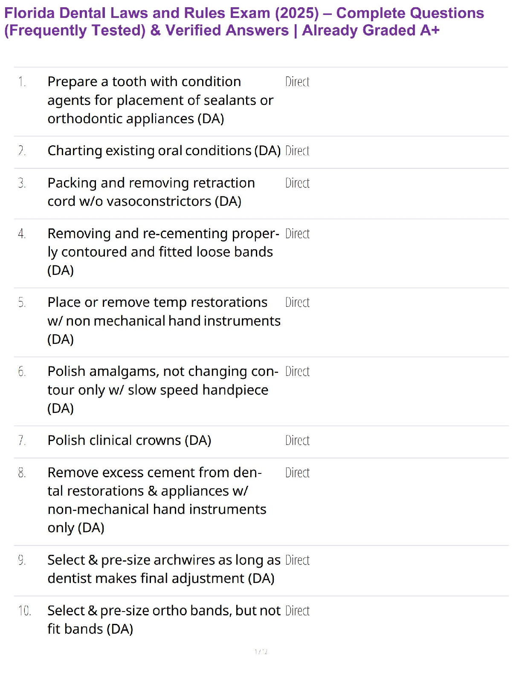
Task: Click question 8 about removing excess cement
Action: [157, 500]
